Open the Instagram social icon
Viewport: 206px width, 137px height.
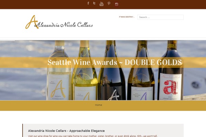pyautogui.click(x=116, y=4)
